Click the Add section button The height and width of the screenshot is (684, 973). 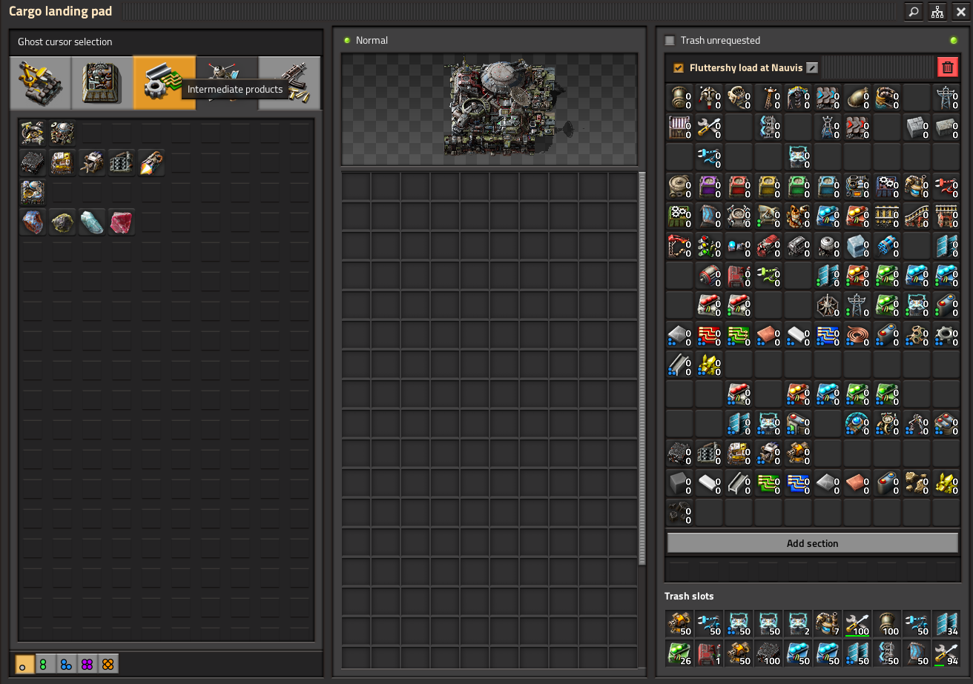tap(812, 543)
